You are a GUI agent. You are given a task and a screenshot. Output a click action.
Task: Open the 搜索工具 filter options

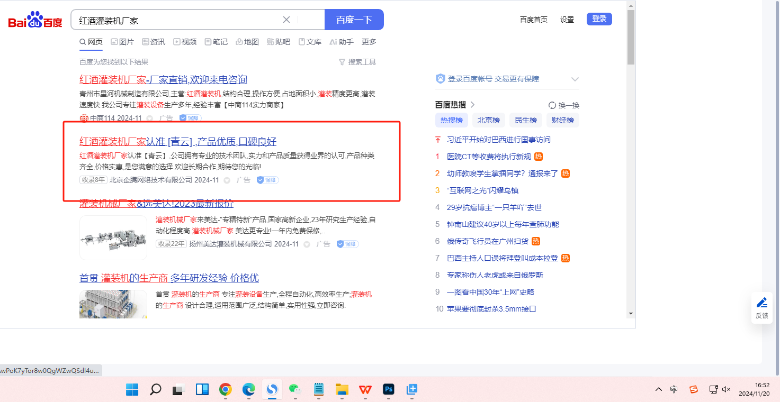tap(357, 62)
